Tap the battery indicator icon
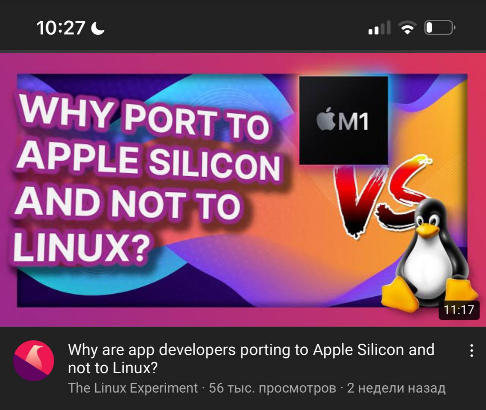The width and height of the screenshot is (486, 410). click(x=440, y=28)
